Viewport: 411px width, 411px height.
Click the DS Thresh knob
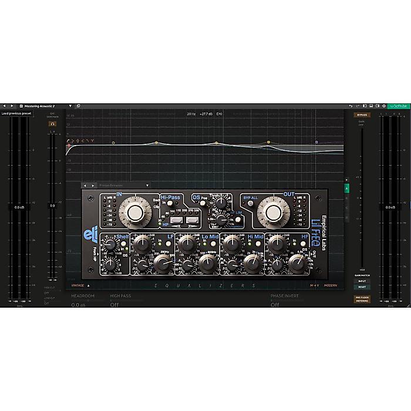coord(221,203)
